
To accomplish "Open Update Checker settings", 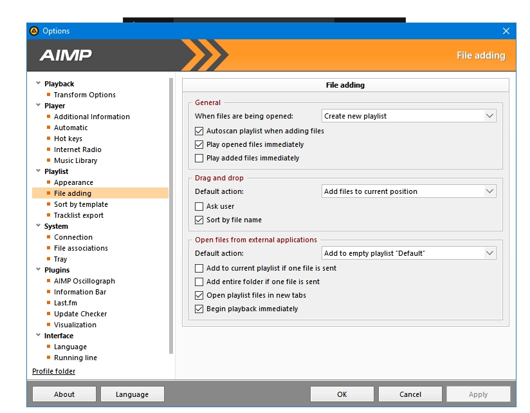I will 80,314.
